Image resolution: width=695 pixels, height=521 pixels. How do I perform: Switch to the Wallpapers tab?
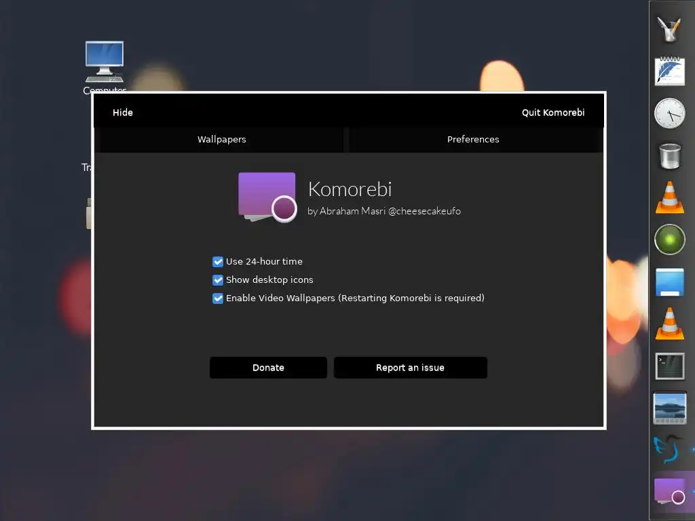point(221,140)
